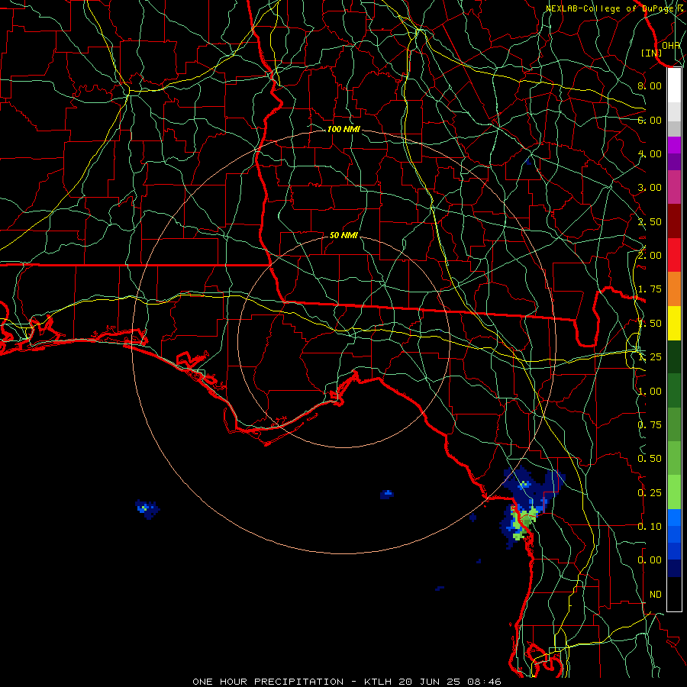Click the navy swatch just above ND
Screen dimensions: 687x687
[674, 569]
